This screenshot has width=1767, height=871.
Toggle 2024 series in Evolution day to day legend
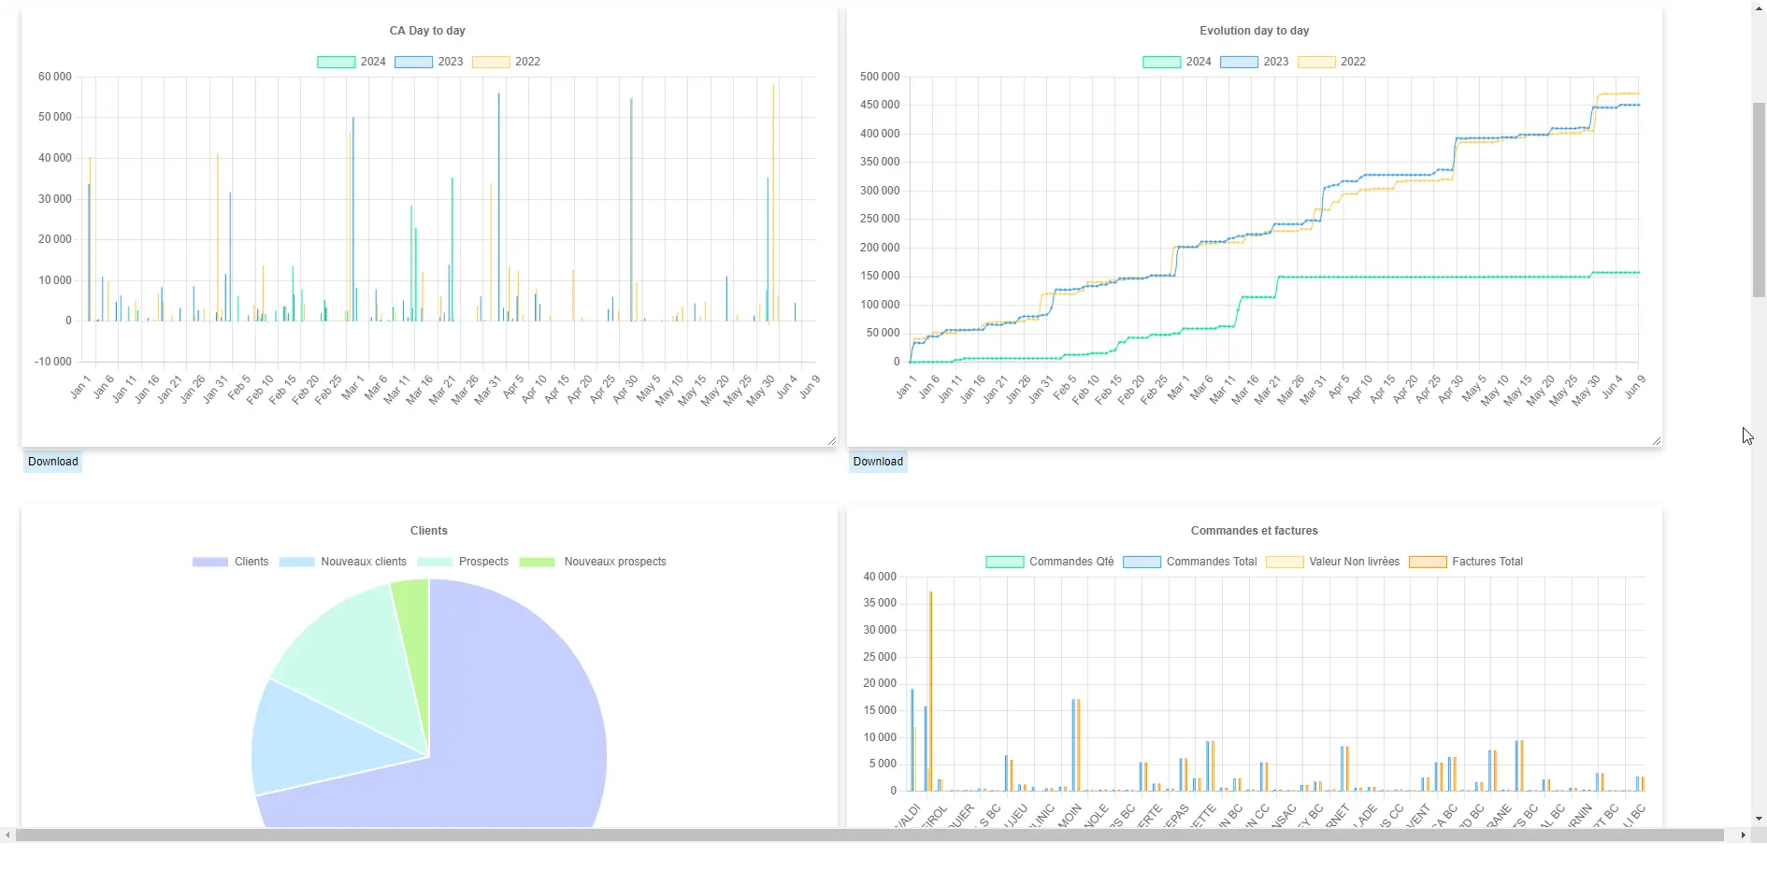1177,62
